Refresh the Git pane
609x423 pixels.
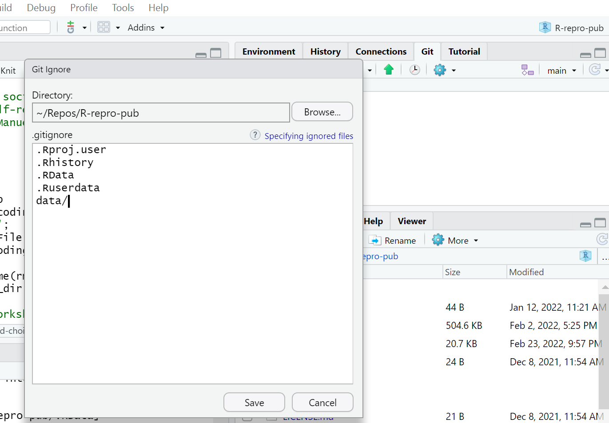coord(595,70)
